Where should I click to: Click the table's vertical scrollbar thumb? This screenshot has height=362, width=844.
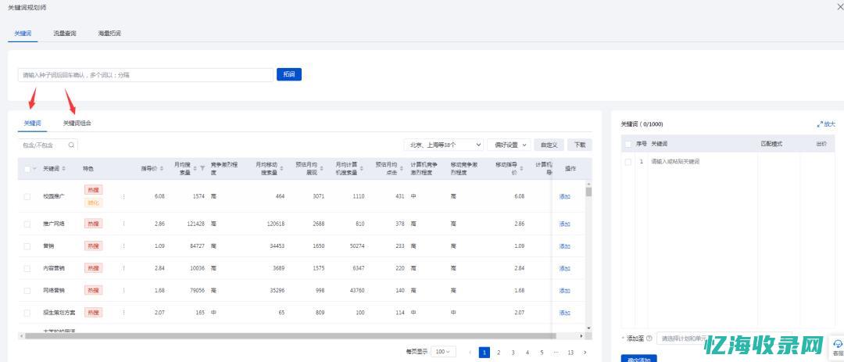[x=589, y=192]
